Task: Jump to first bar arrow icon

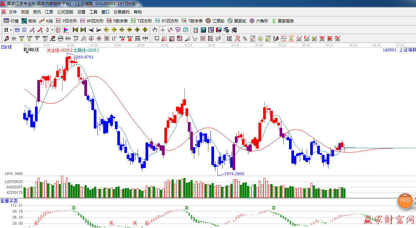Action: (75, 30)
